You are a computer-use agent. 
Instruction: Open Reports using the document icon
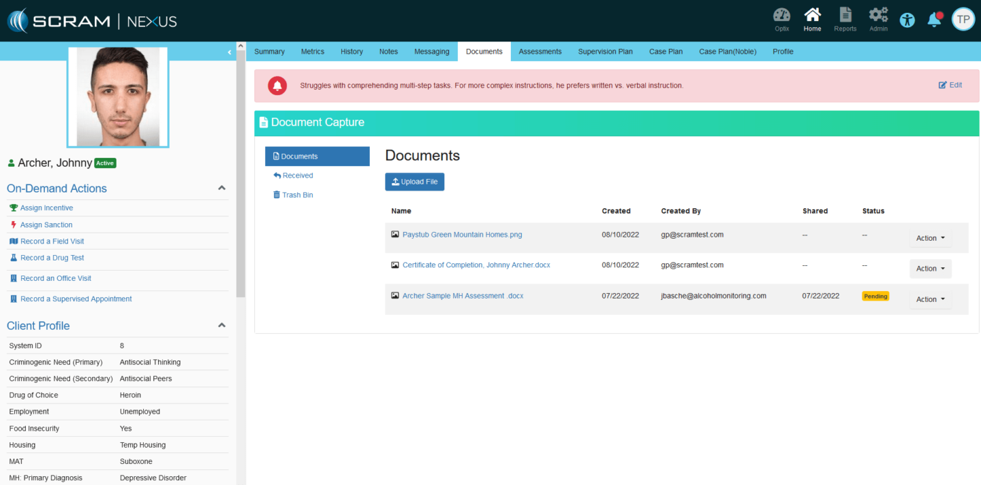tap(845, 16)
